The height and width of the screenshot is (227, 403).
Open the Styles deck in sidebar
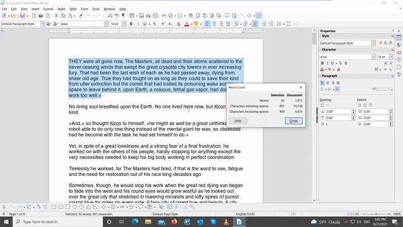pos(399,45)
